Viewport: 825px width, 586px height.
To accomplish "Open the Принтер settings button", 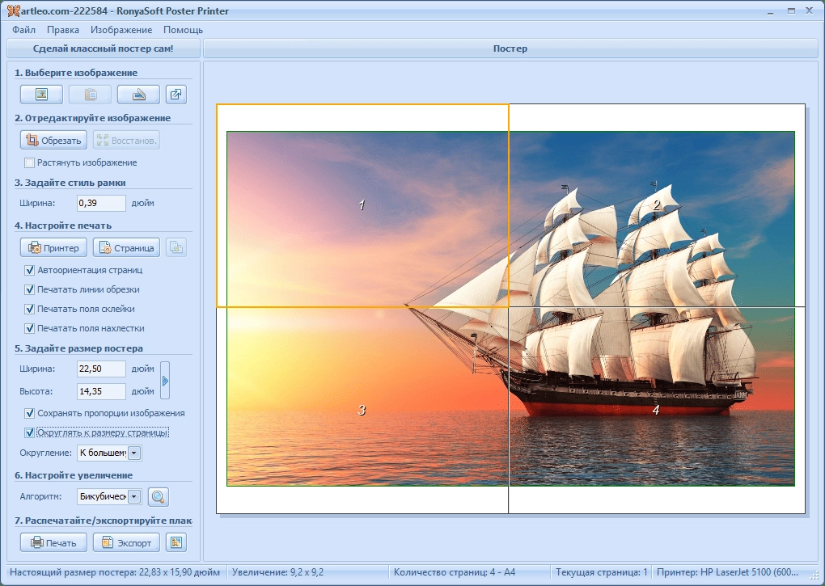I will click(x=53, y=247).
